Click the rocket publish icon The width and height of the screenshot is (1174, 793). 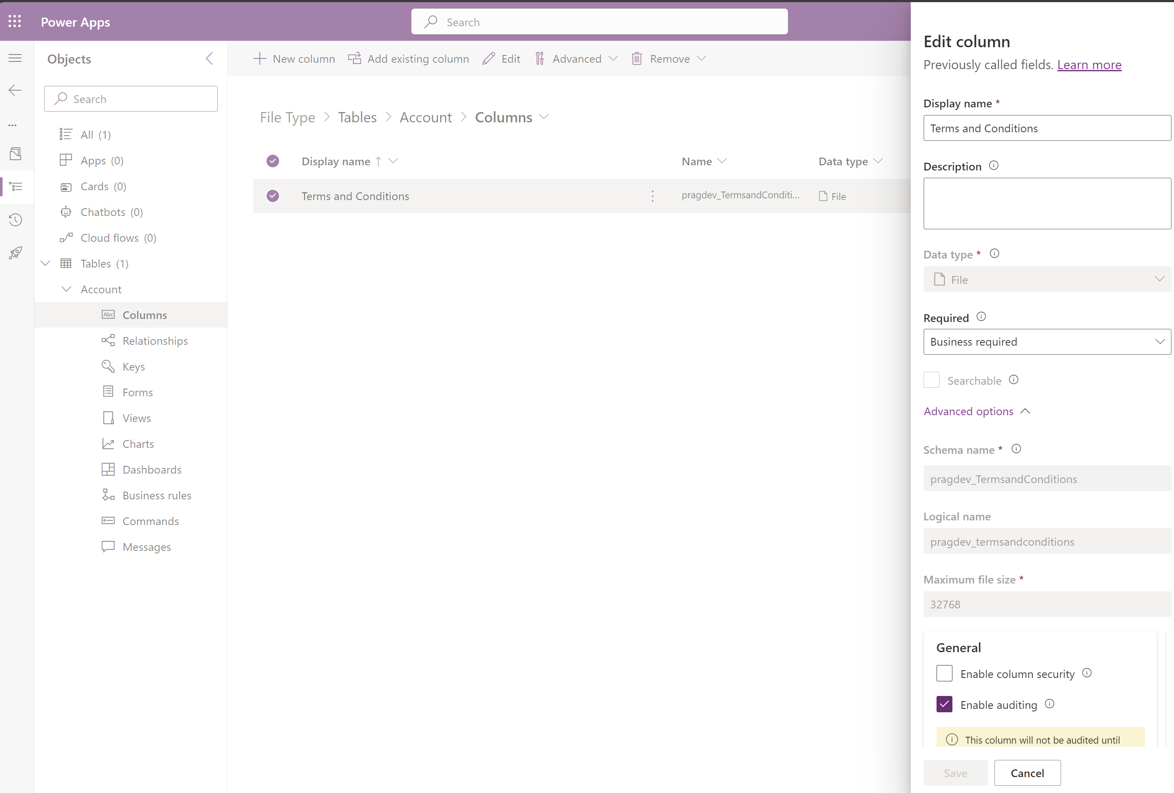tap(15, 252)
